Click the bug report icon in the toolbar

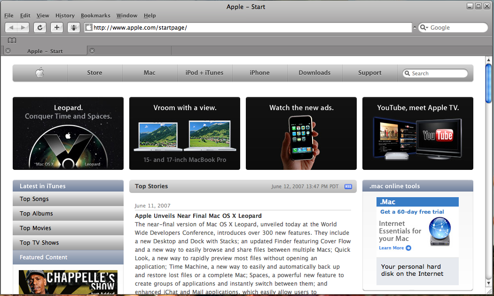click(74, 27)
